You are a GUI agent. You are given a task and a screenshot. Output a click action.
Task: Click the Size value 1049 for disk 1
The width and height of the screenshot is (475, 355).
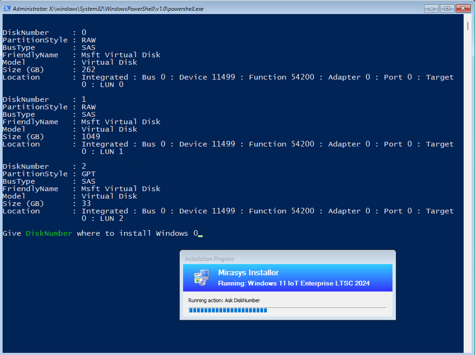tap(91, 136)
